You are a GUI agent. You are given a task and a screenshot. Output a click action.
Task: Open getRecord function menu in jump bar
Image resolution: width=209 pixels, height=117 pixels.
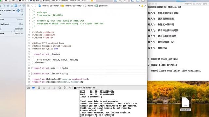[102, 6]
